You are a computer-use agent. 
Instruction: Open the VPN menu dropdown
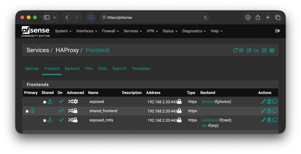point(152,31)
